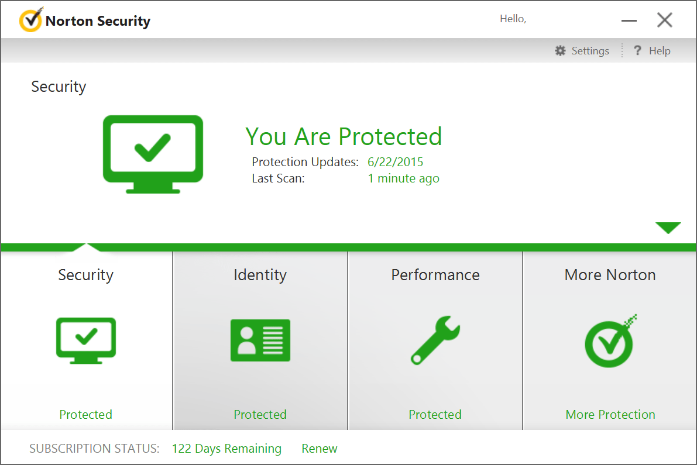Expand the green dropdown arrow for more details
The image size is (697, 465).
pyautogui.click(x=668, y=228)
